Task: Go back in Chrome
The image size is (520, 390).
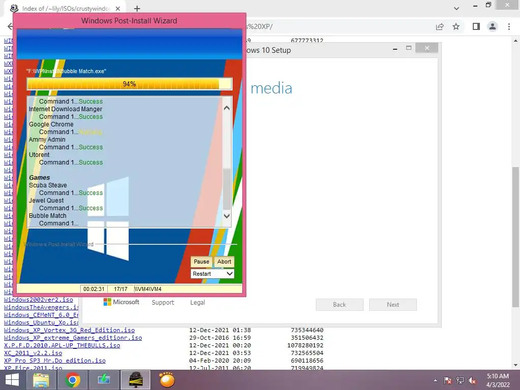Action: pos(10,26)
